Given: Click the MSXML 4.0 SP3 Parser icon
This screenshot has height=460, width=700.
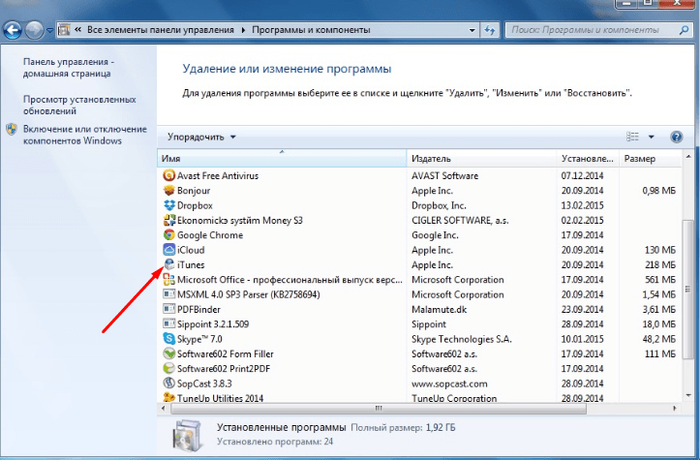Looking at the screenshot, I should click(168, 294).
